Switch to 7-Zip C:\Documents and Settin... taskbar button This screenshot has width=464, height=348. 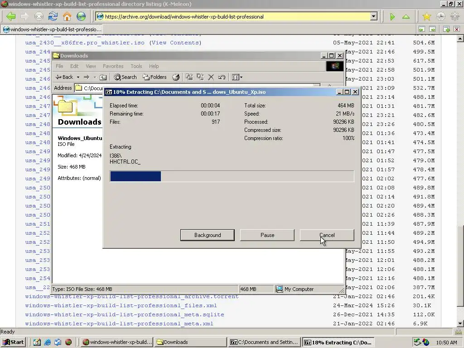coord(265,342)
